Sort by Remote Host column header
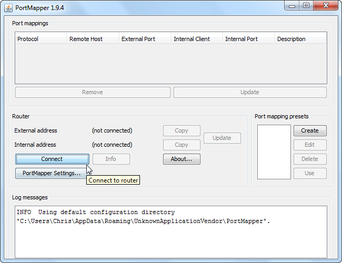The image size is (342, 263). [x=93, y=39]
